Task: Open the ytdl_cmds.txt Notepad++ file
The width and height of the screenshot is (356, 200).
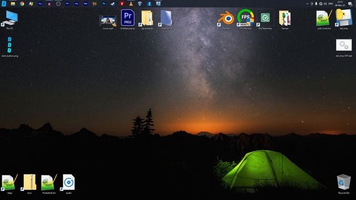Action: coord(324,19)
